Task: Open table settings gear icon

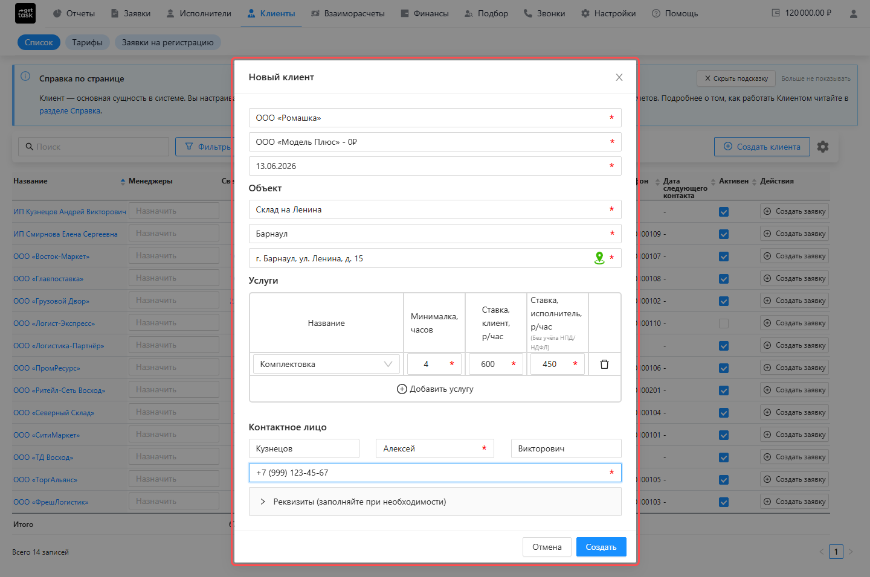Action: [823, 147]
